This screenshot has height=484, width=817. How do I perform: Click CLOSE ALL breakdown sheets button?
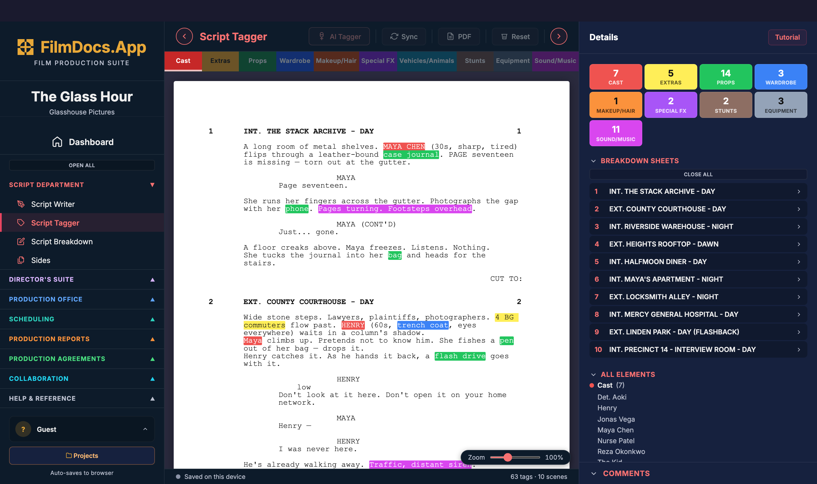[x=698, y=175]
